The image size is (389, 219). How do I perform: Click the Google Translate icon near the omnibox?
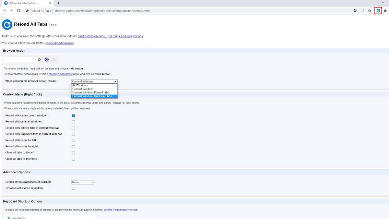point(355,10)
